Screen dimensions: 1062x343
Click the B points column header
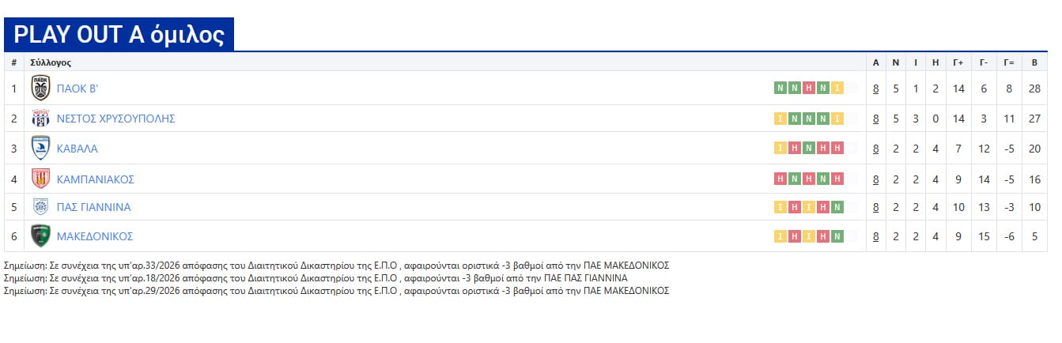pyautogui.click(x=1034, y=62)
